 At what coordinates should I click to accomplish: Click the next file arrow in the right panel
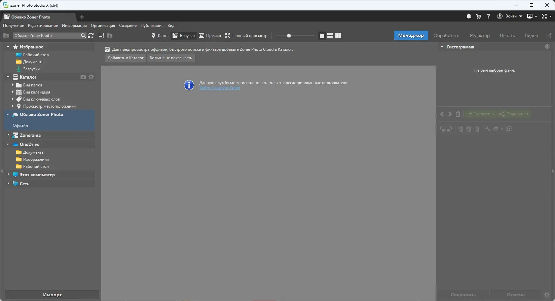point(450,114)
